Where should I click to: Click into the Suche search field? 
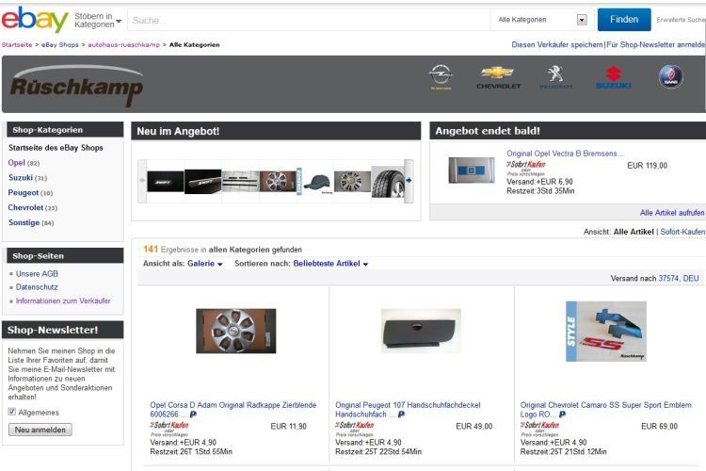pos(309,21)
